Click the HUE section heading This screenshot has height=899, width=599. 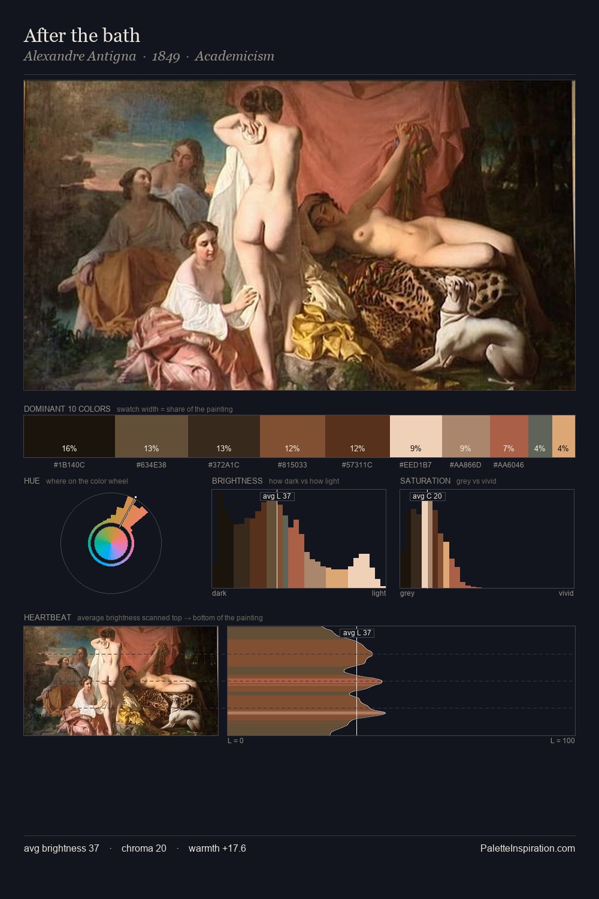coord(32,481)
